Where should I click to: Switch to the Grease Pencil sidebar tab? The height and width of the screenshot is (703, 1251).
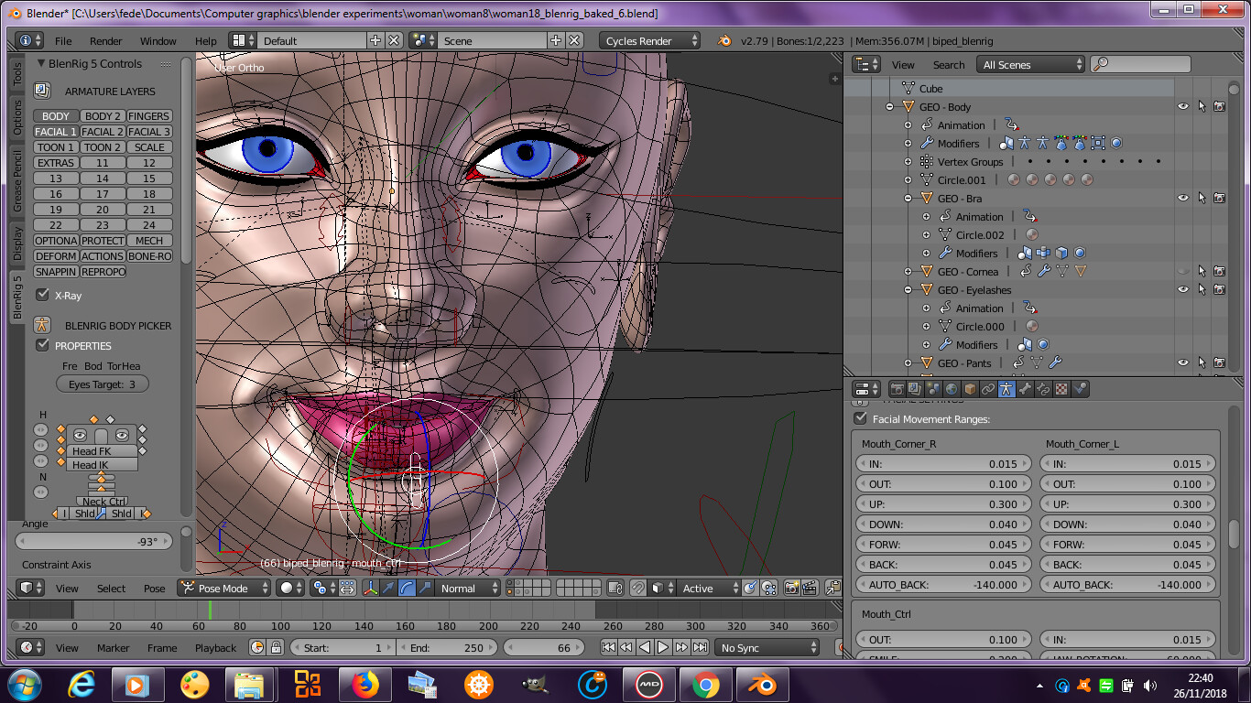point(17,181)
